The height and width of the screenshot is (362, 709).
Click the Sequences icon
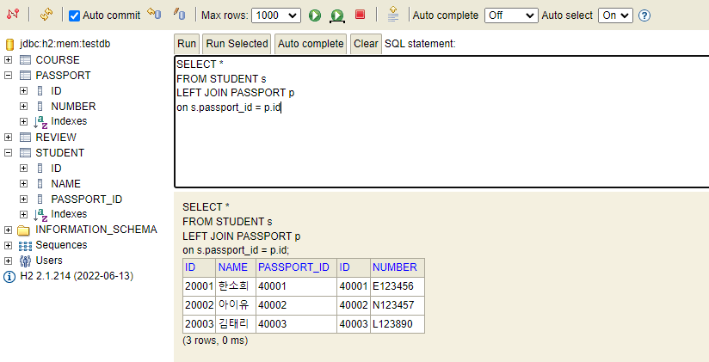coord(25,246)
